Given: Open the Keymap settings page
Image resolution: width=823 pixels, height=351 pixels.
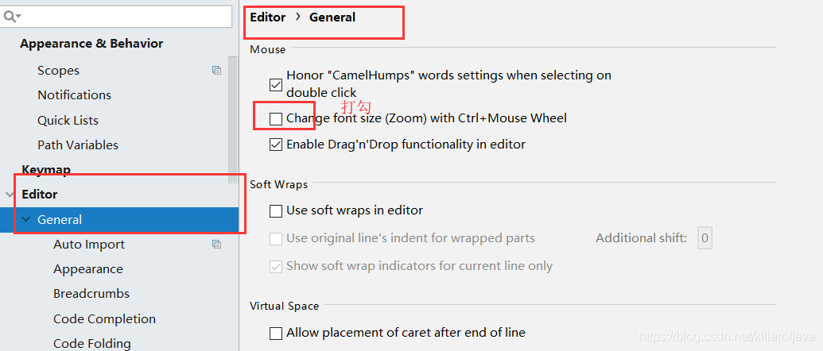Looking at the screenshot, I should pyautogui.click(x=46, y=170).
